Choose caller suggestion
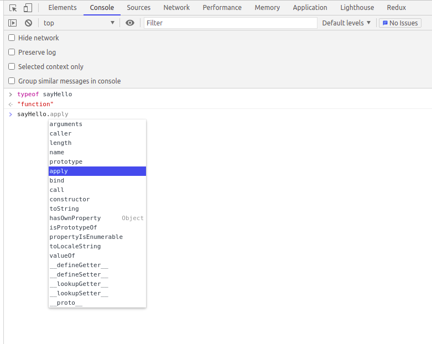432x344 pixels. [97, 133]
